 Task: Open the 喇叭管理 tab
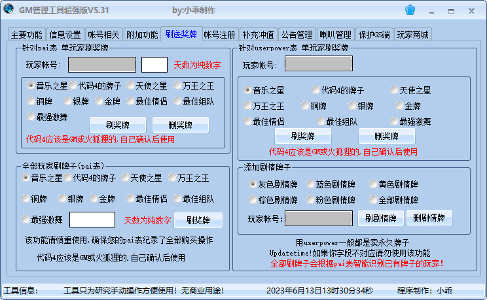point(335,35)
